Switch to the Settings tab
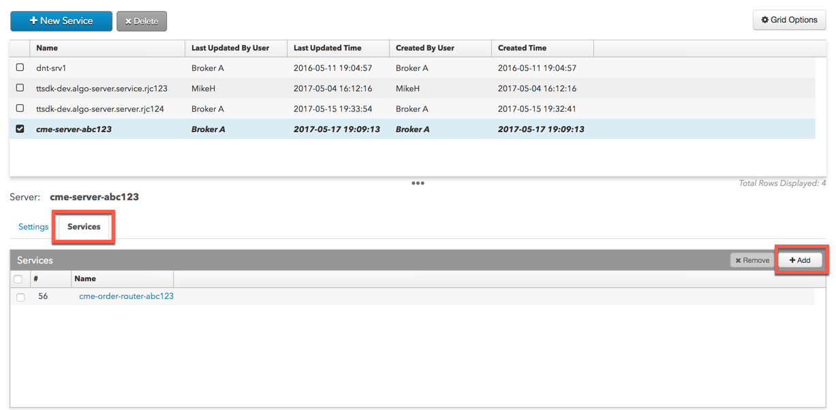 click(33, 227)
